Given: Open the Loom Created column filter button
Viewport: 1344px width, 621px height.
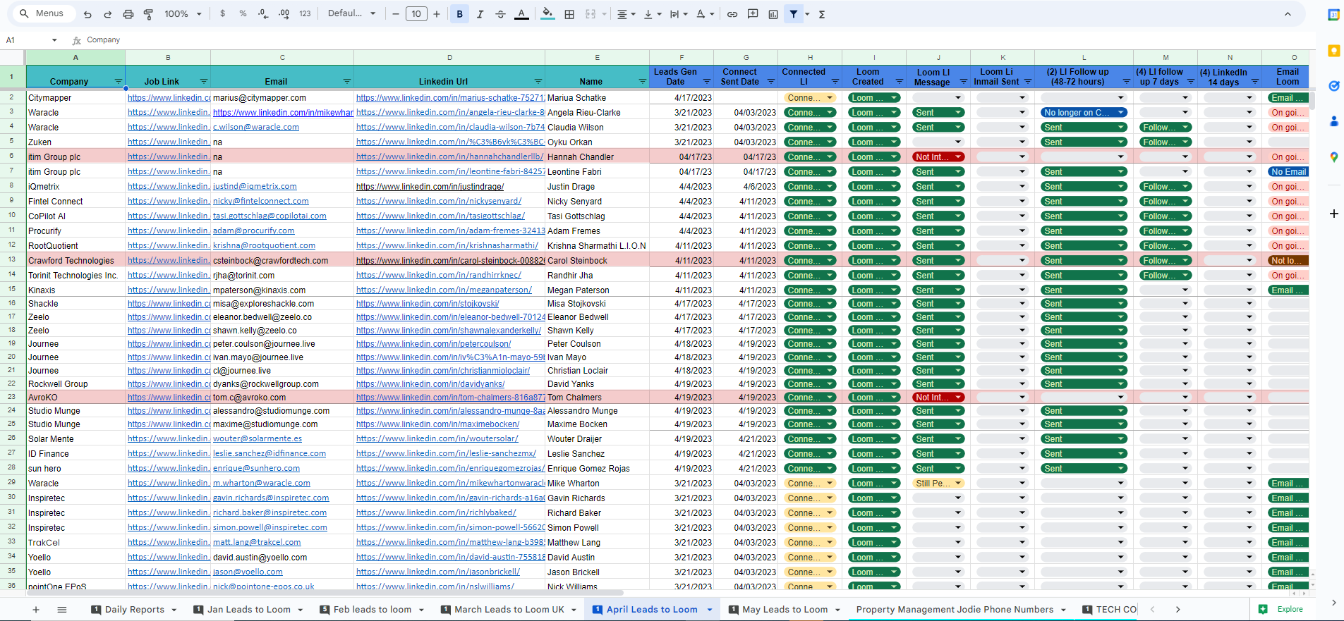Looking at the screenshot, I should tap(900, 82).
